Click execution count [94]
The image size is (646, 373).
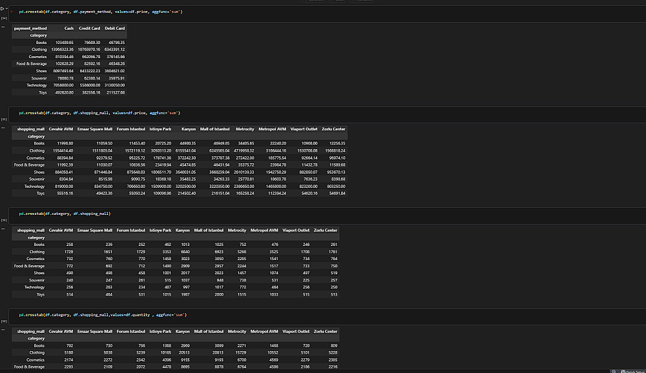pos(4,18)
